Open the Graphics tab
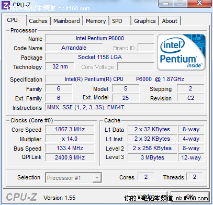 pyautogui.click(x=145, y=21)
